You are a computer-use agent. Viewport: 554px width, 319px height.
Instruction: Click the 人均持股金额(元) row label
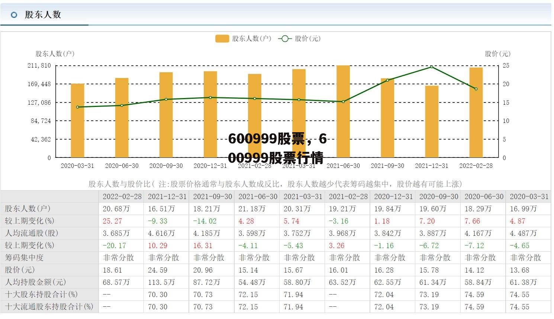(35, 282)
